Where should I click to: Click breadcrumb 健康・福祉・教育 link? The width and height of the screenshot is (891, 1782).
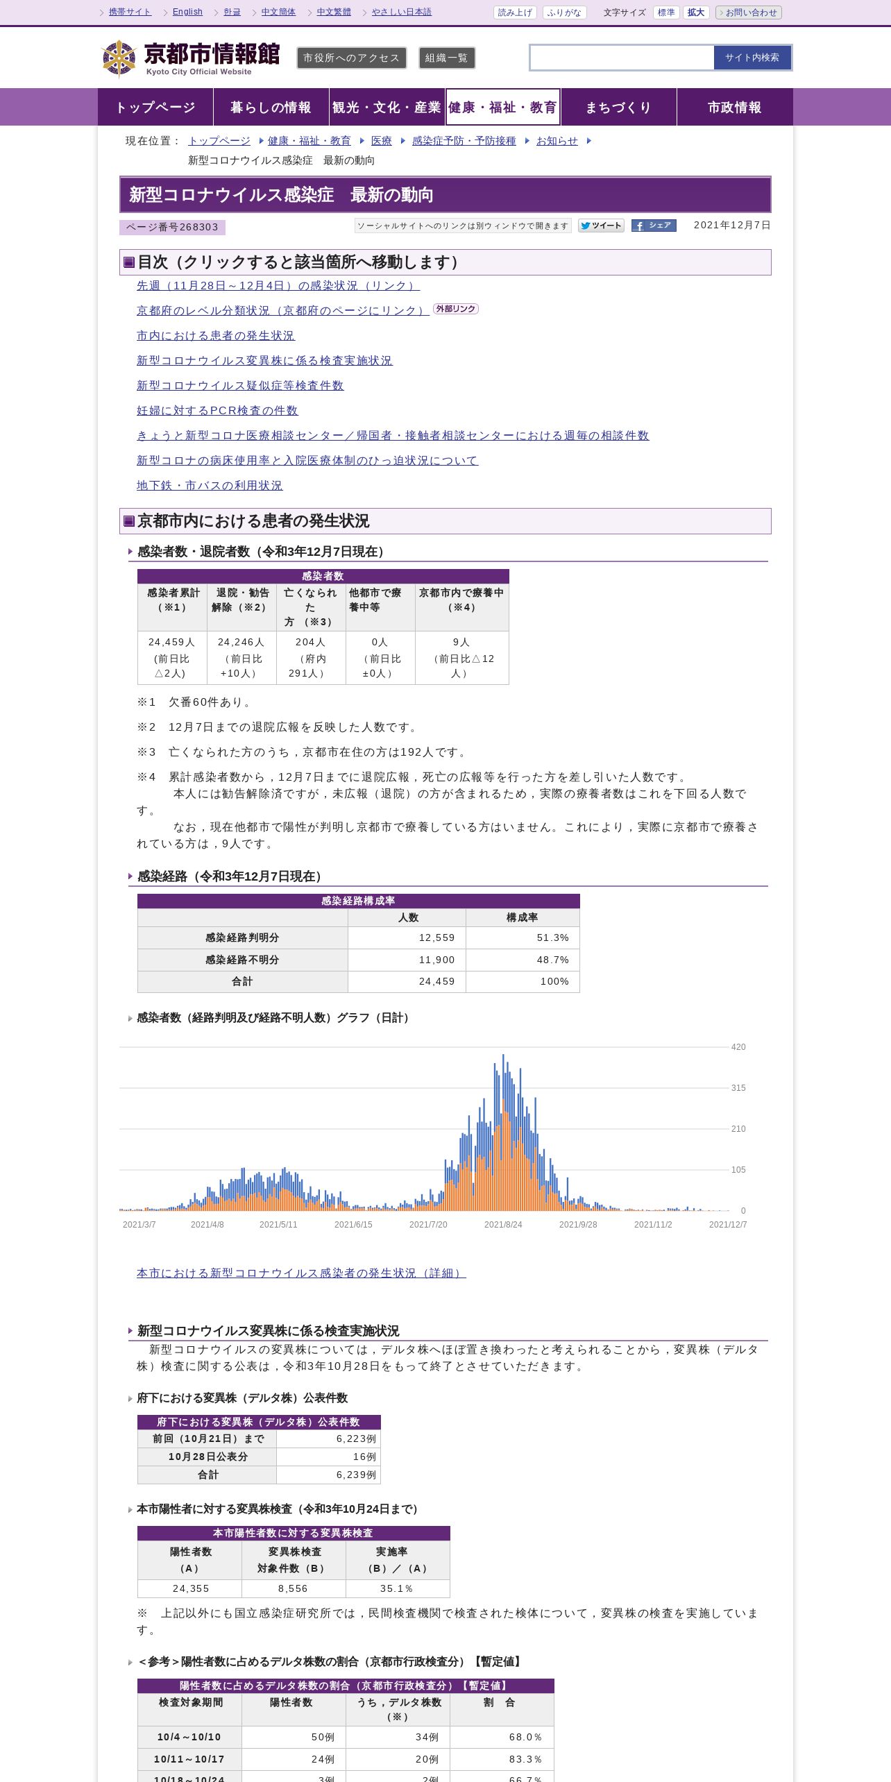[309, 141]
